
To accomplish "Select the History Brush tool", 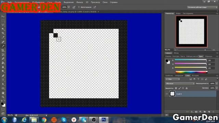I will pos(3,55).
